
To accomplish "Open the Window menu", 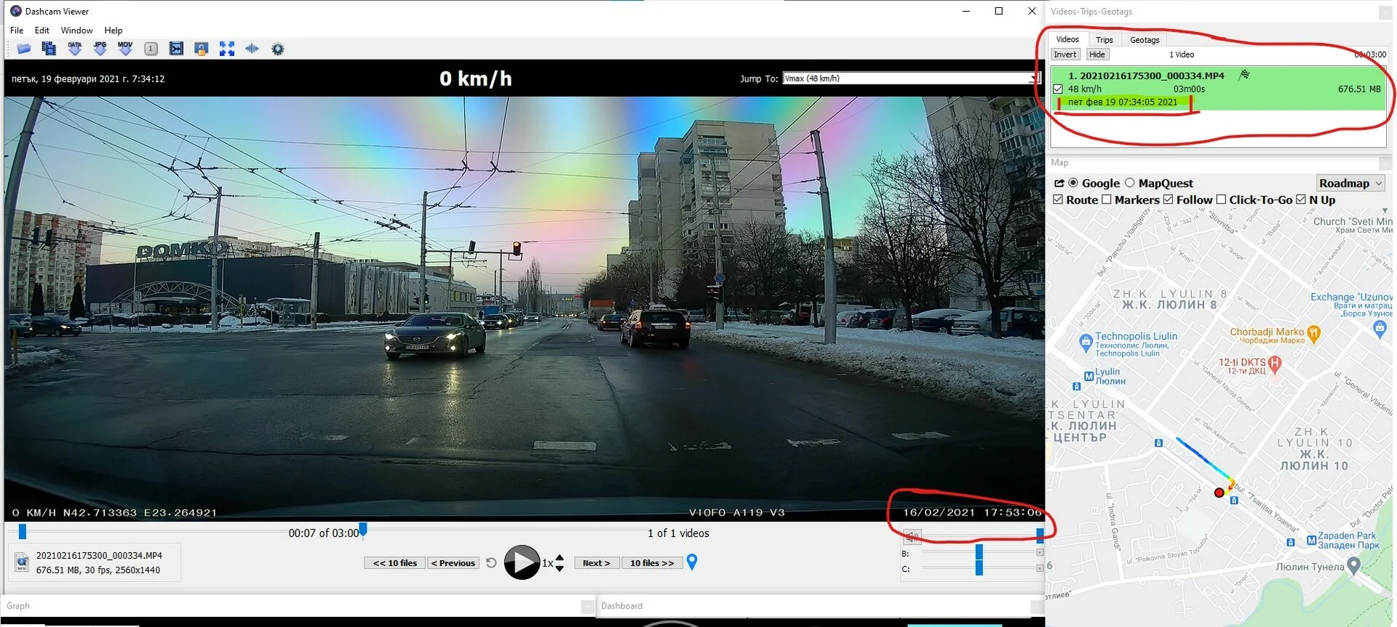I will point(76,31).
